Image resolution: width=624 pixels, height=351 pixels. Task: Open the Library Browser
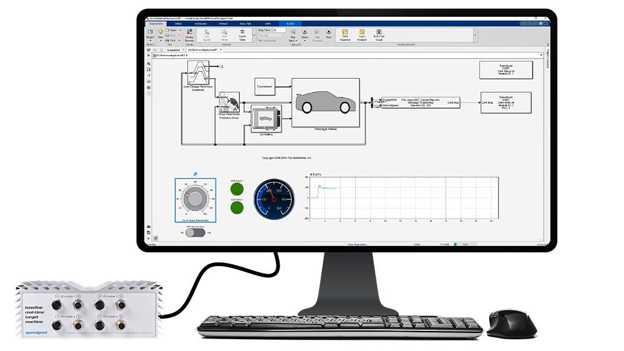pyautogui.click(x=189, y=36)
